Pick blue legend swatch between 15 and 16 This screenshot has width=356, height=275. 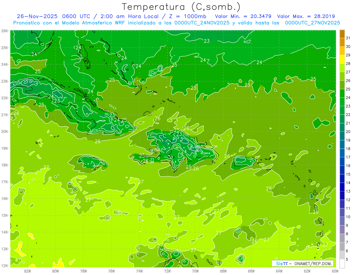342,170
